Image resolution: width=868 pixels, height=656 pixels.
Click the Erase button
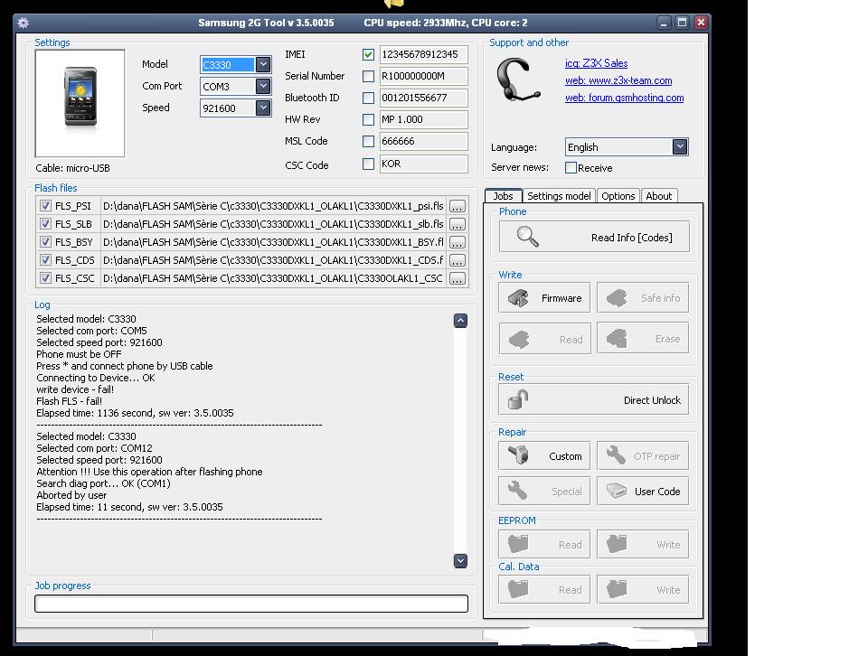point(643,339)
